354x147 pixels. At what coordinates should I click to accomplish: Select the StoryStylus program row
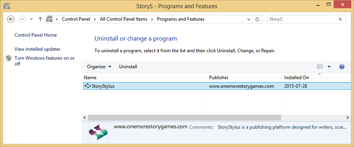tap(217, 86)
